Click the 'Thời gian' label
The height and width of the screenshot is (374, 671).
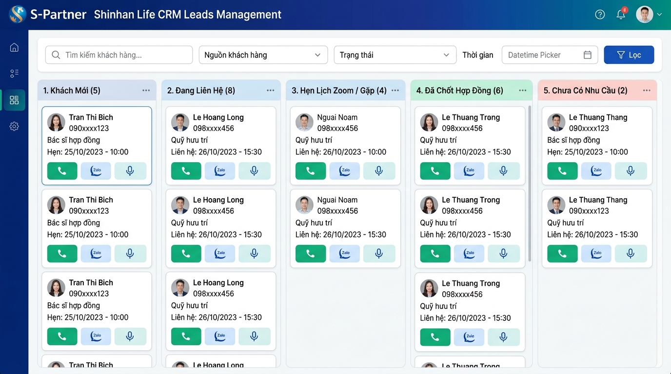click(x=478, y=55)
